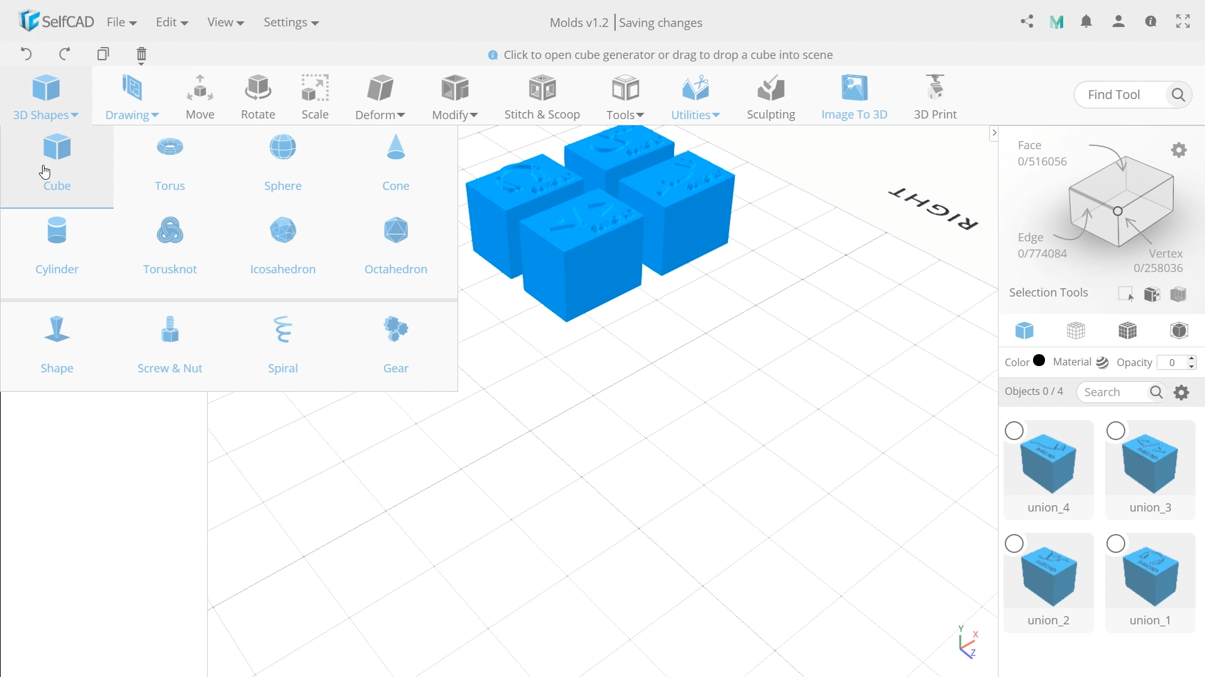
Task: Delete using the trash can icon
Action: (141, 55)
